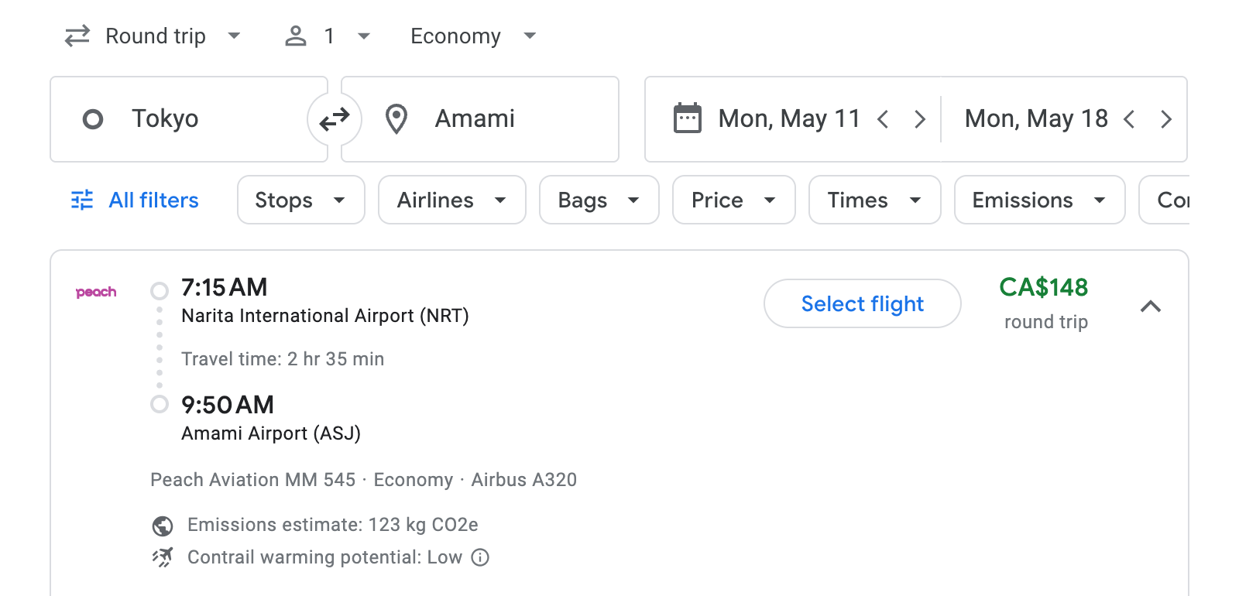This screenshot has width=1239, height=596.
Task: Click next arrow to advance departure date
Action: (x=920, y=118)
